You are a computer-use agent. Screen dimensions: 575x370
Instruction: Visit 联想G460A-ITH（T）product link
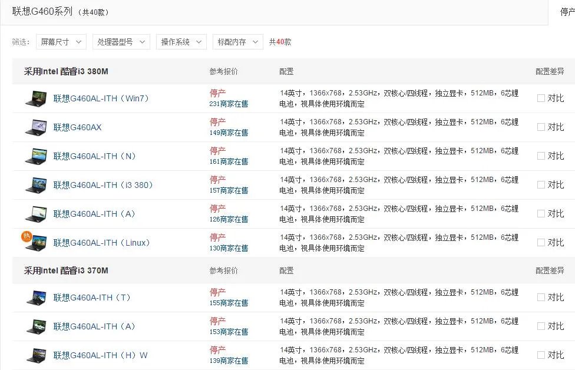[92, 298]
